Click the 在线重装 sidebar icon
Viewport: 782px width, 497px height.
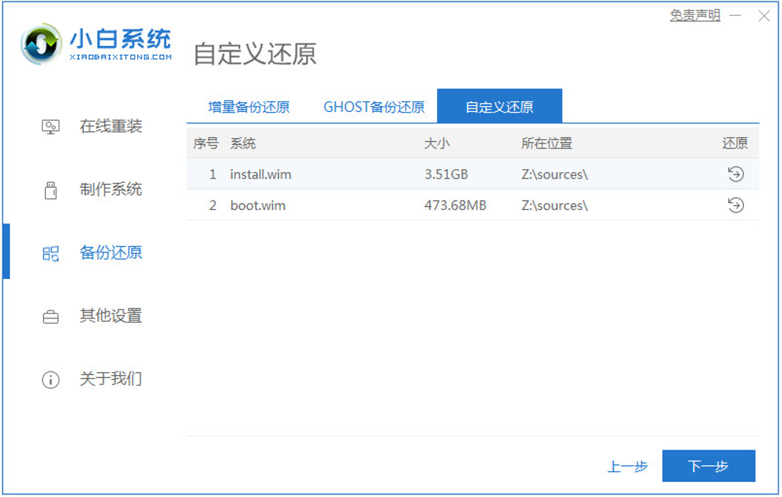pyautogui.click(x=50, y=125)
